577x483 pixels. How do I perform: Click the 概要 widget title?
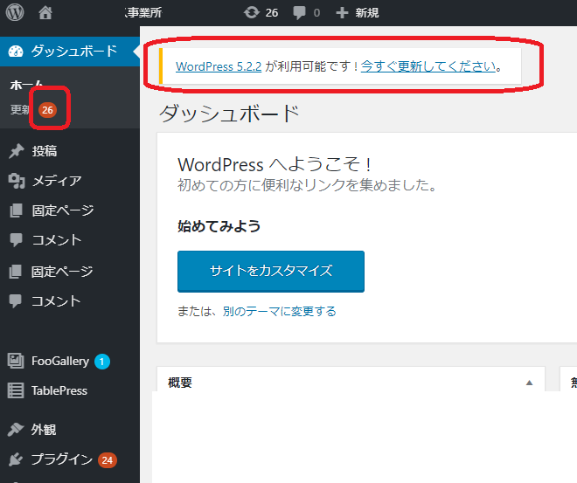pos(180,383)
